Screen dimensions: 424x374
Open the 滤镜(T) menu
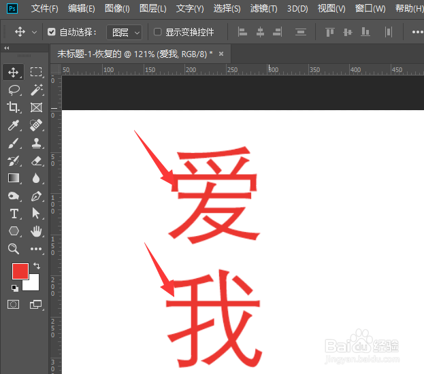263,9
